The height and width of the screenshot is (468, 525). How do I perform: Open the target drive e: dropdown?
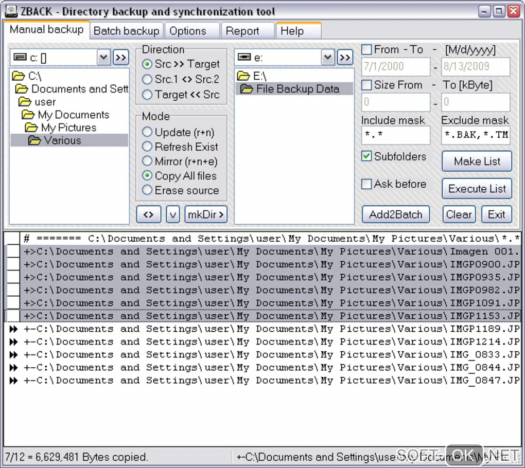click(328, 58)
